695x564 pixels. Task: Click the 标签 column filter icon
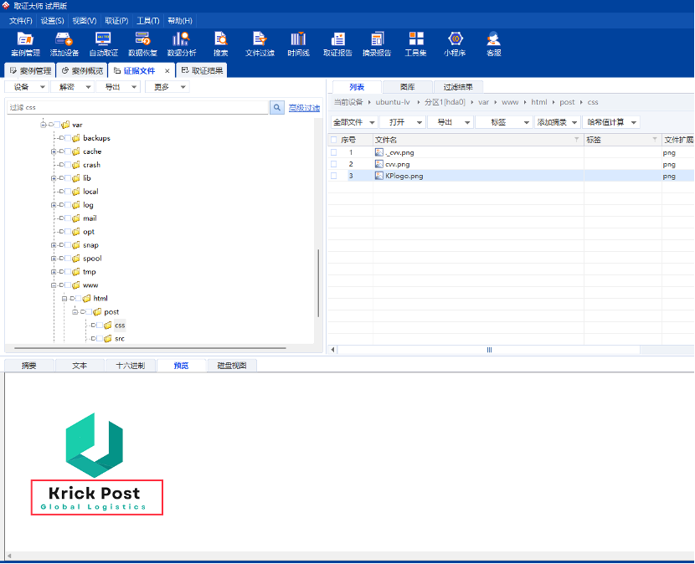click(x=655, y=140)
